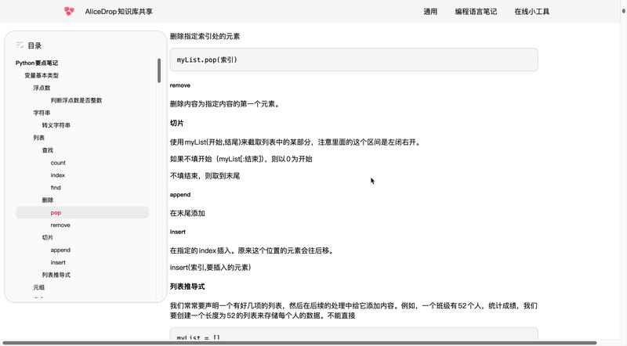Jump to 列表 in the outline
Image resolution: width=627 pixels, height=346 pixels.
coord(38,138)
